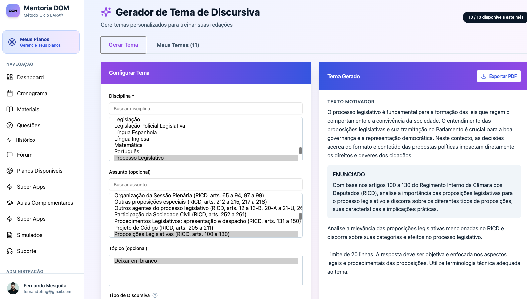Select Procedimentos Legislativos: apresentação e despacho subject
Screen dimensions: 527x299
(x=206, y=221)
